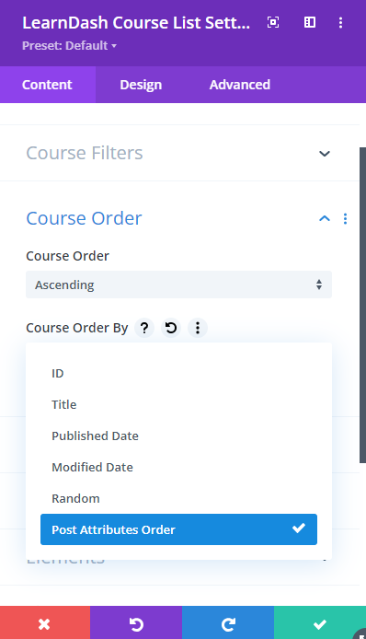Open Course Order section three-dot menu
Image resolution: width=366 pixels, height=639 pixels.
[345, 219]
